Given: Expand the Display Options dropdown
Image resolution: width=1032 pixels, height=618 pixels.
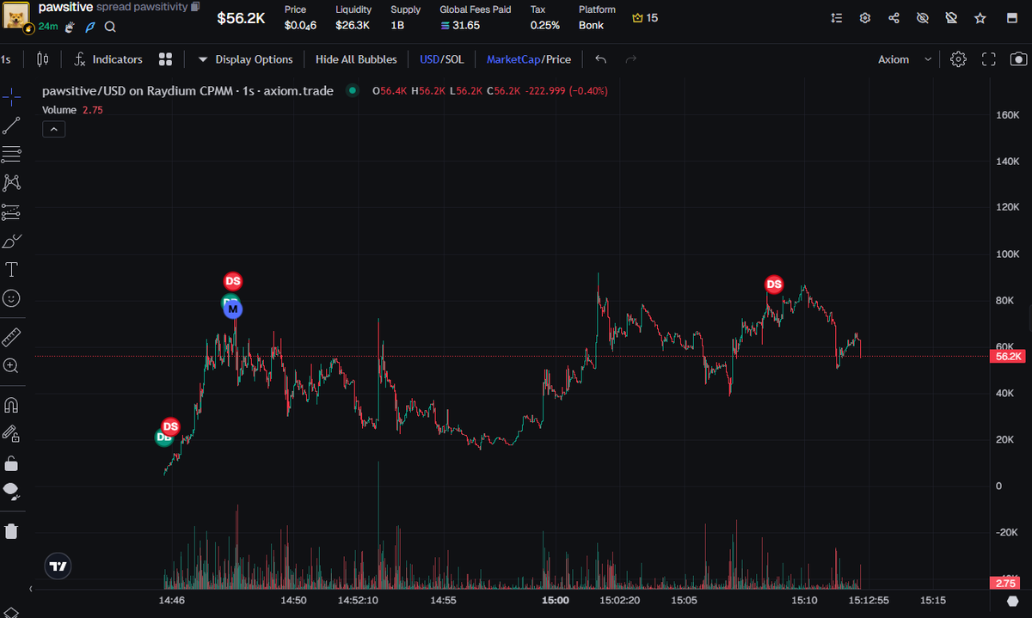Looking at the screenshot, I should [246, 59].
